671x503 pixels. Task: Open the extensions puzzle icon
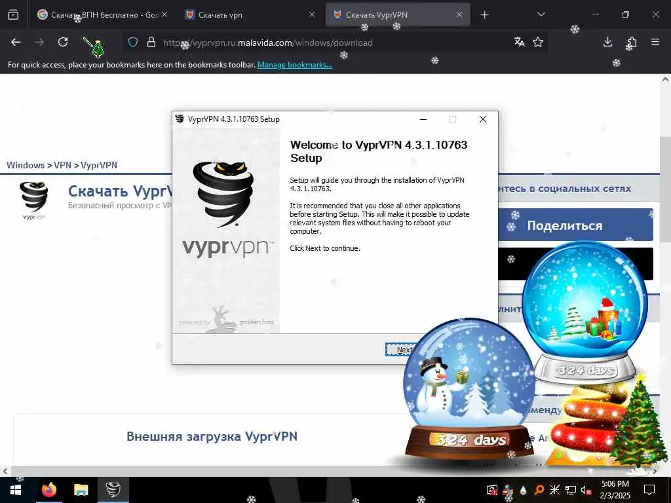[632, 43]
